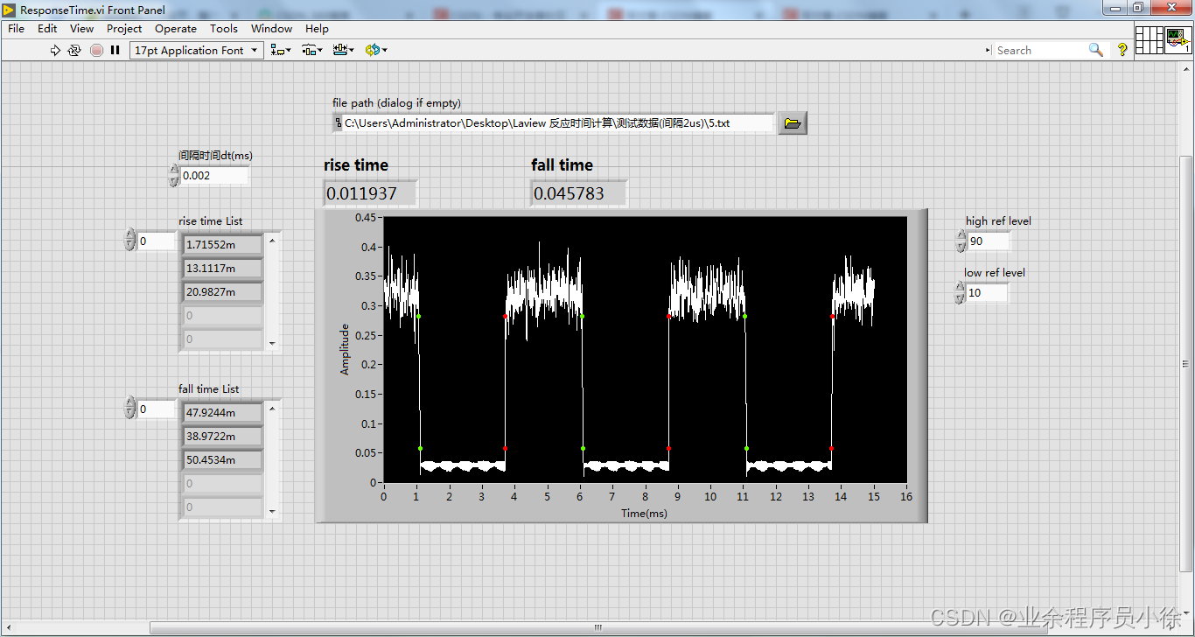The width and height of the screenshot is (1195, 637).
Task: Open the Align Objects toolbar menu
Action: coord(281,50)
